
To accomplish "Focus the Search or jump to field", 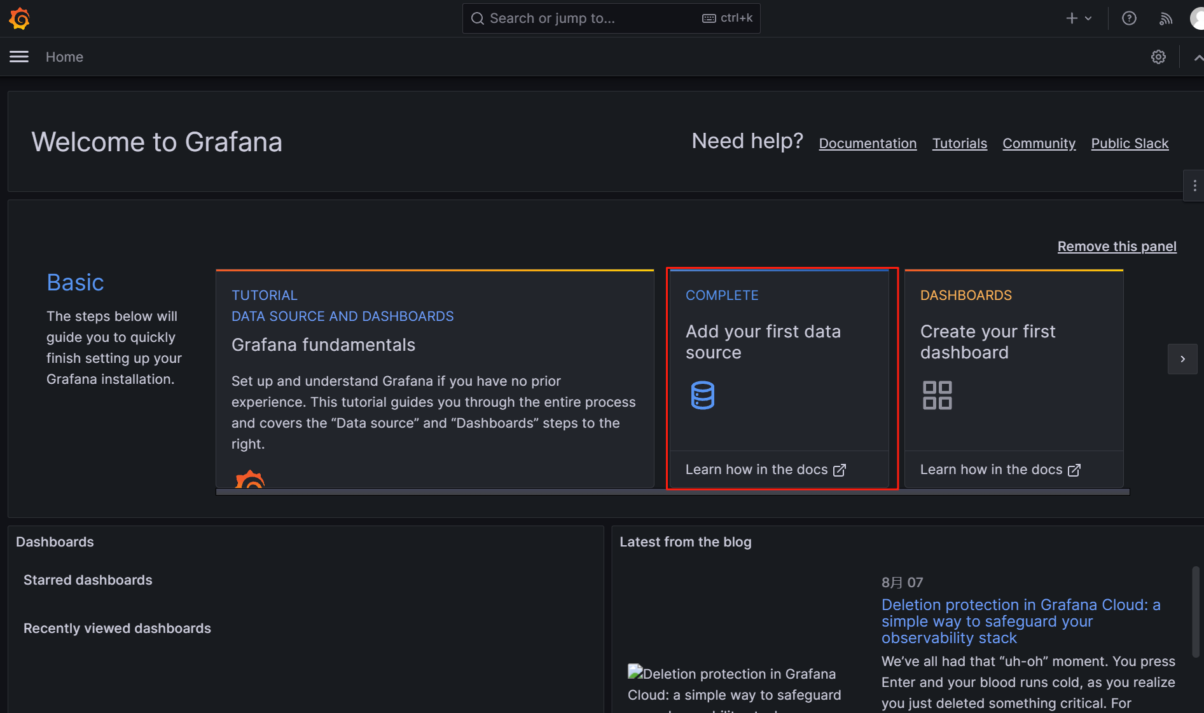I will [611, 18].
